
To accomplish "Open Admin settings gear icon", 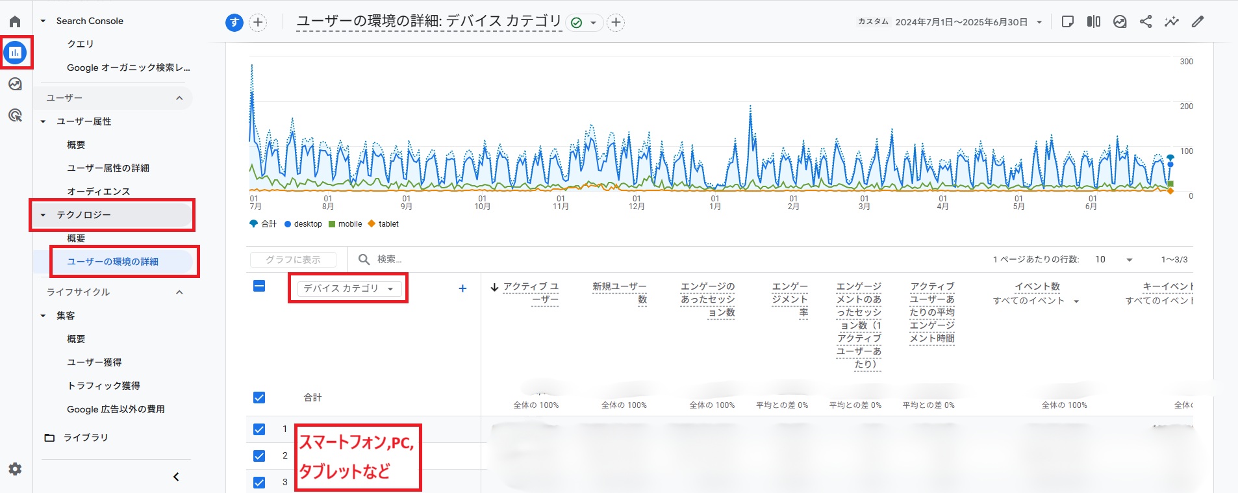I will [15, 469].
